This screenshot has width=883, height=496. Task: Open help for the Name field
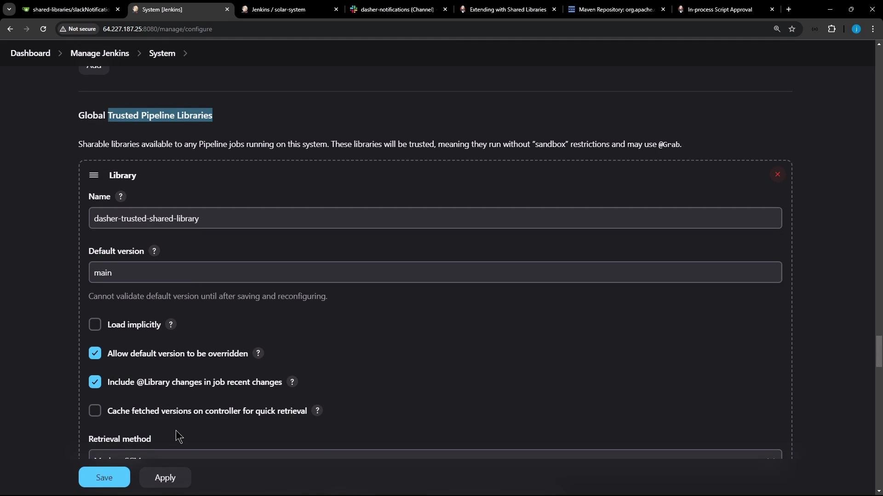120,197
